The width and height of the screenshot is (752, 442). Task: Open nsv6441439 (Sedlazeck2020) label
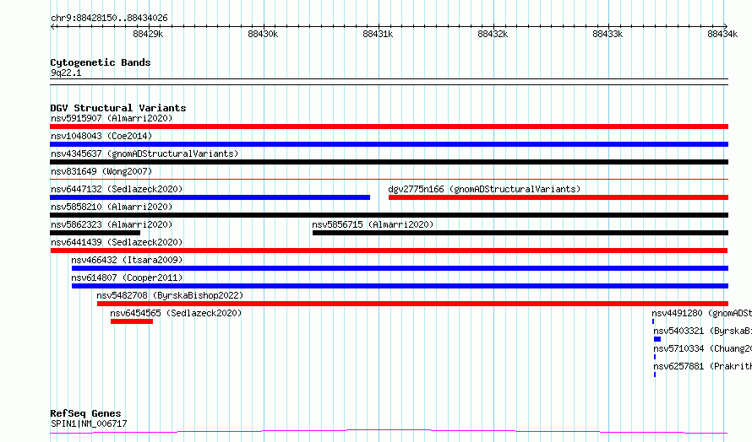117,242
